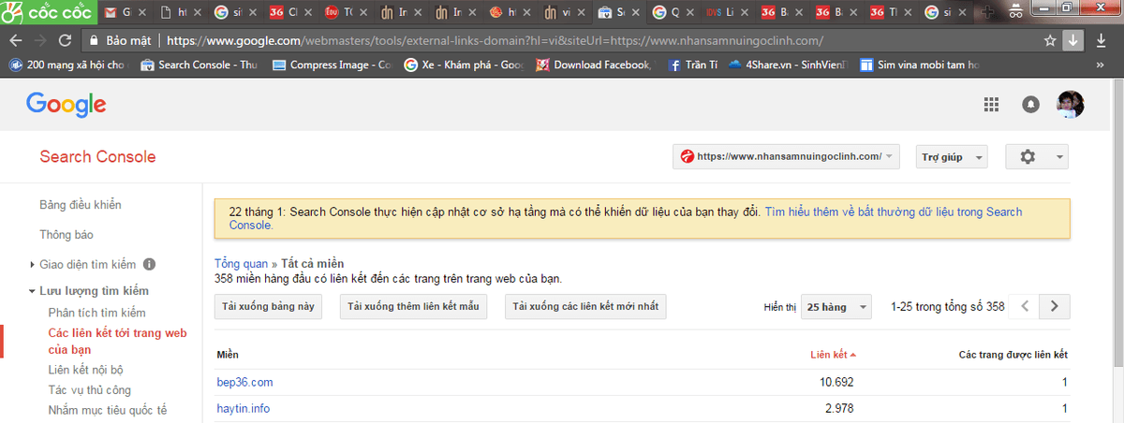
Task: Click Tải xuống các liên kết mới nhất
Action: click(585, 306)
